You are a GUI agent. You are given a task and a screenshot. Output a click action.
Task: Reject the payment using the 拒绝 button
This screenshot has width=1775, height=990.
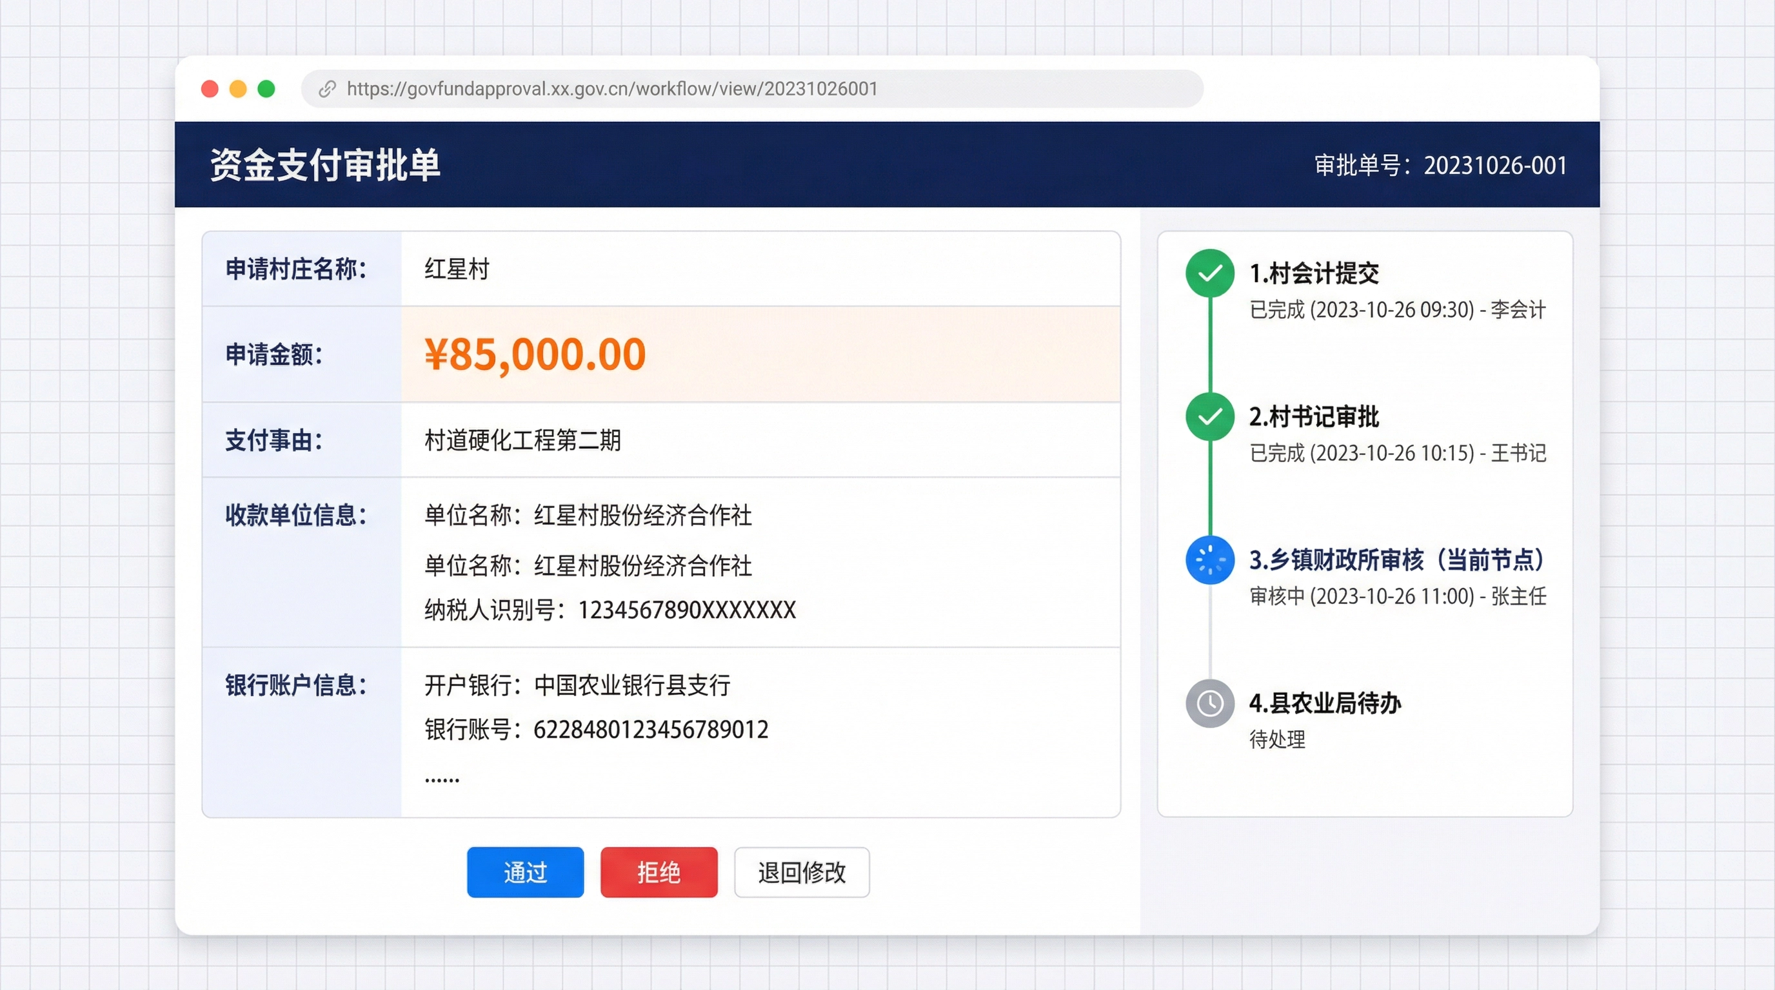[x=658, y=871]
